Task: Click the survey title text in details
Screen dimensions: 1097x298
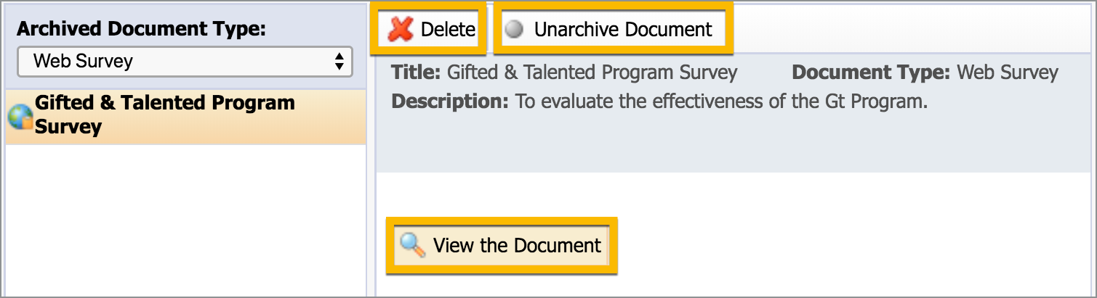Action: tap(592, 73)
